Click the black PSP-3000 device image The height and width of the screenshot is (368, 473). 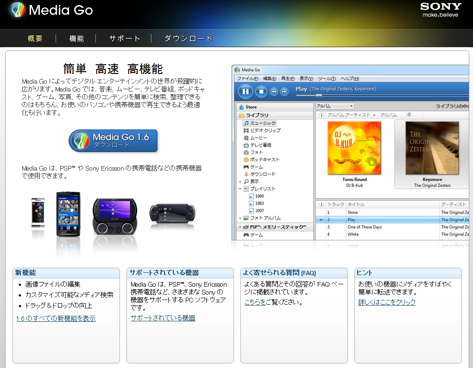coord(172,213)
